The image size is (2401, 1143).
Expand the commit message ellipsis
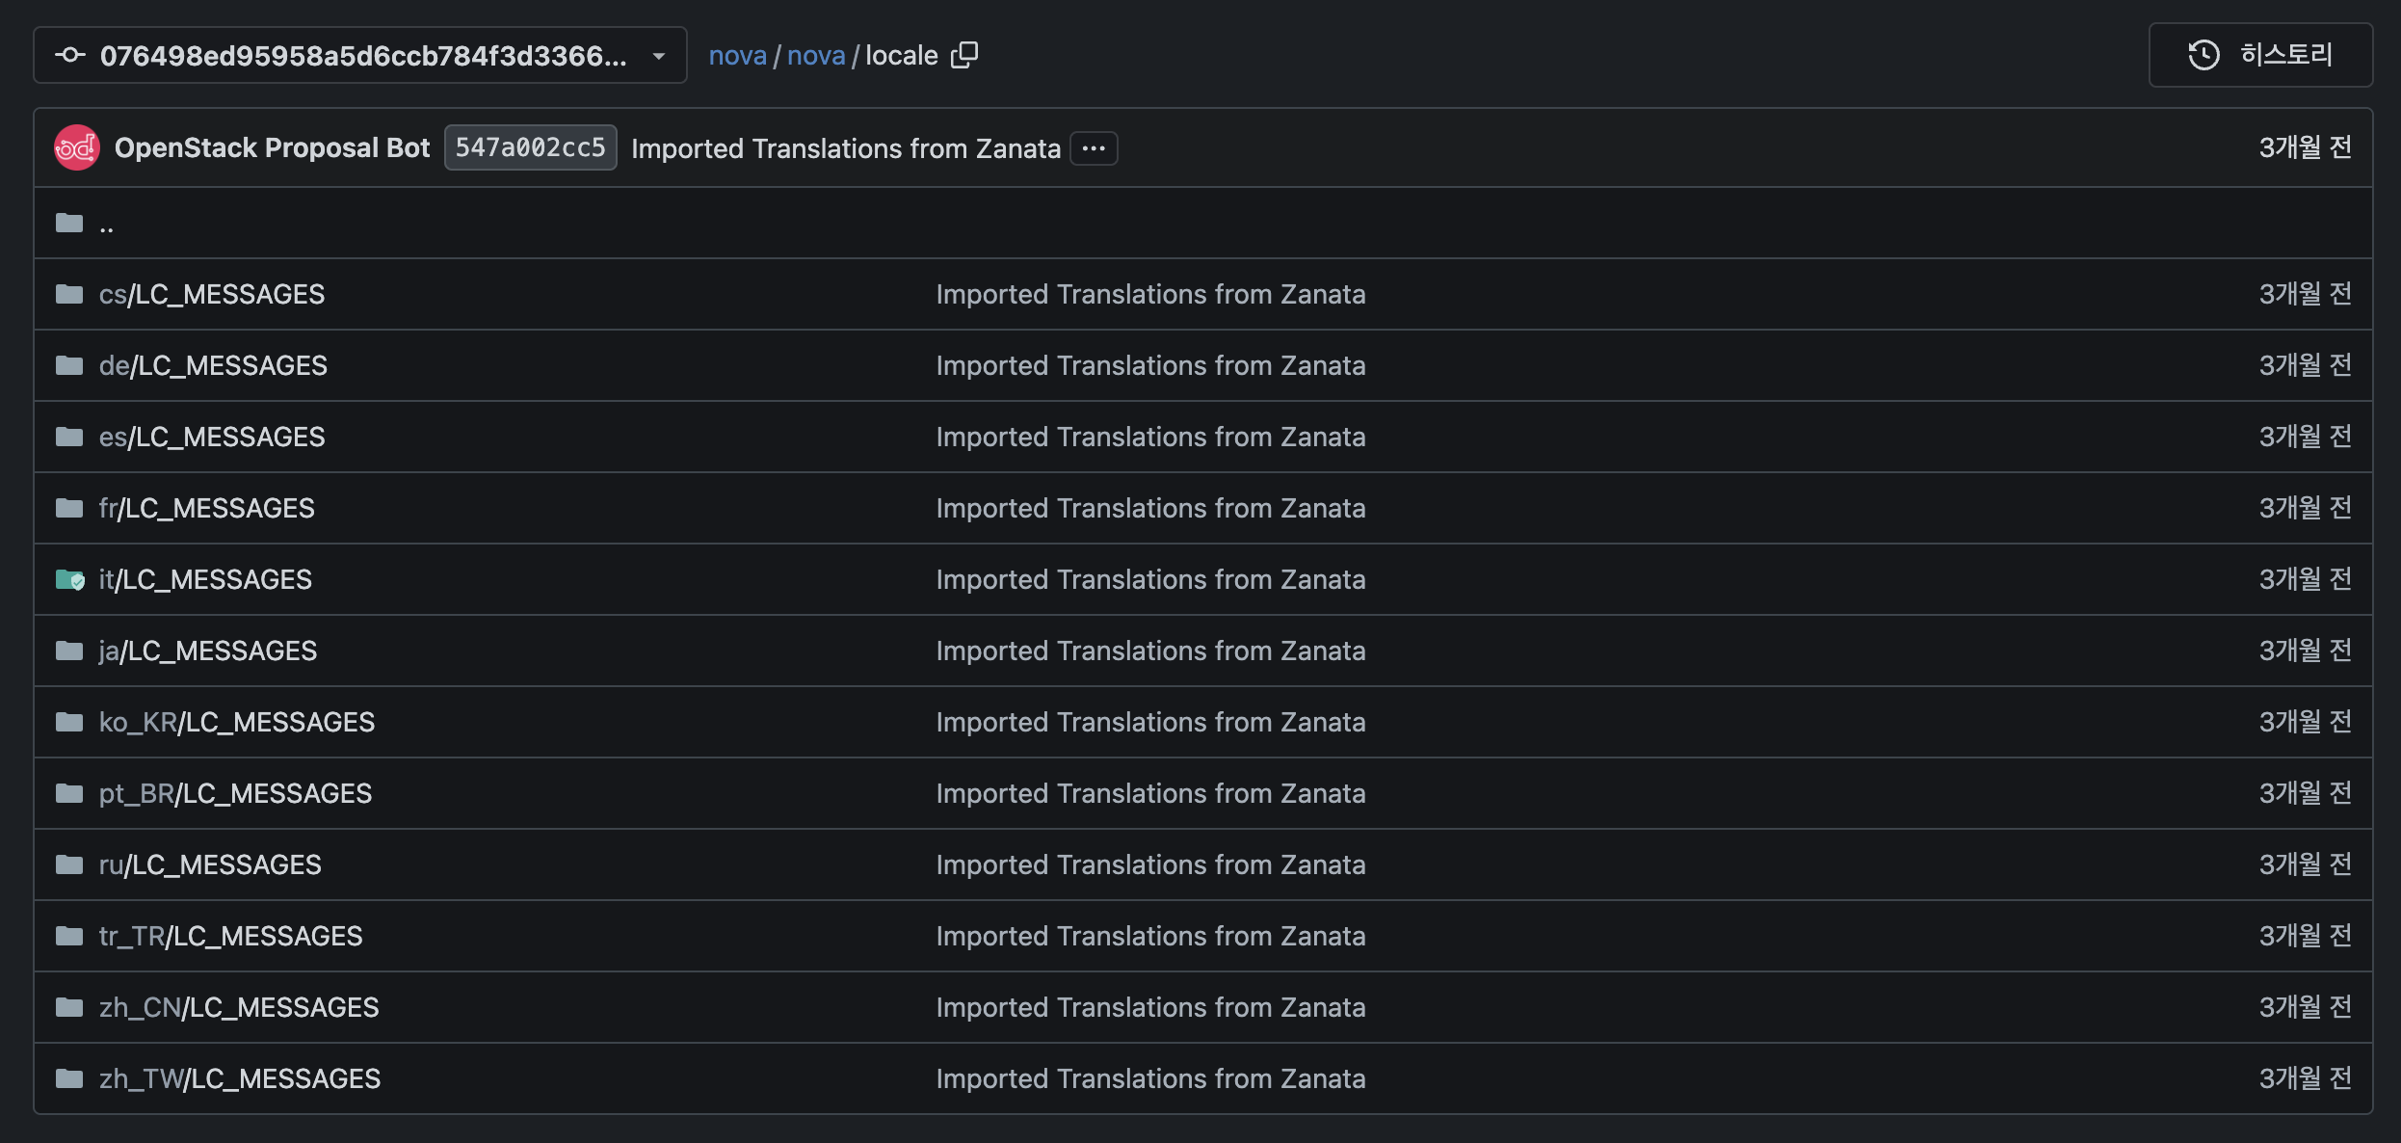coord(1094,148)
